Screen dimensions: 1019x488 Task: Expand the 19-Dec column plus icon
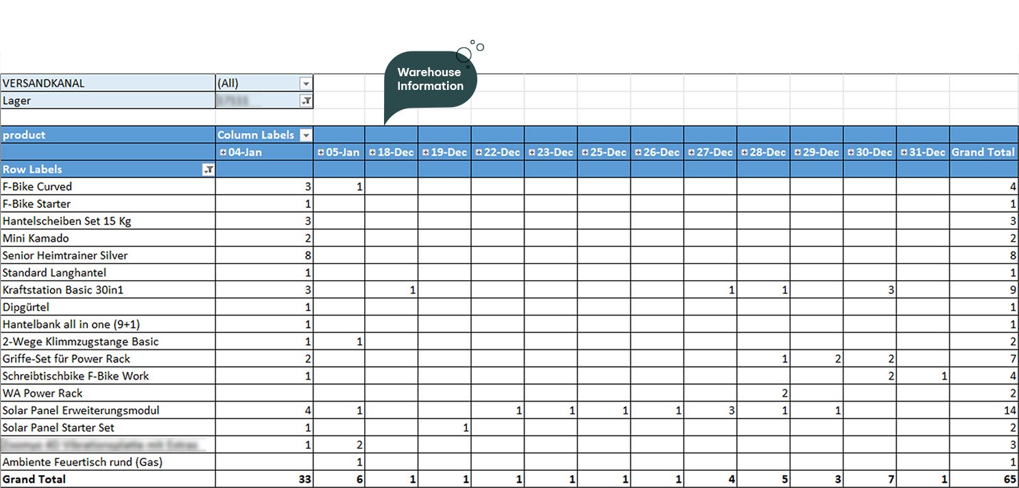[425, 152]
